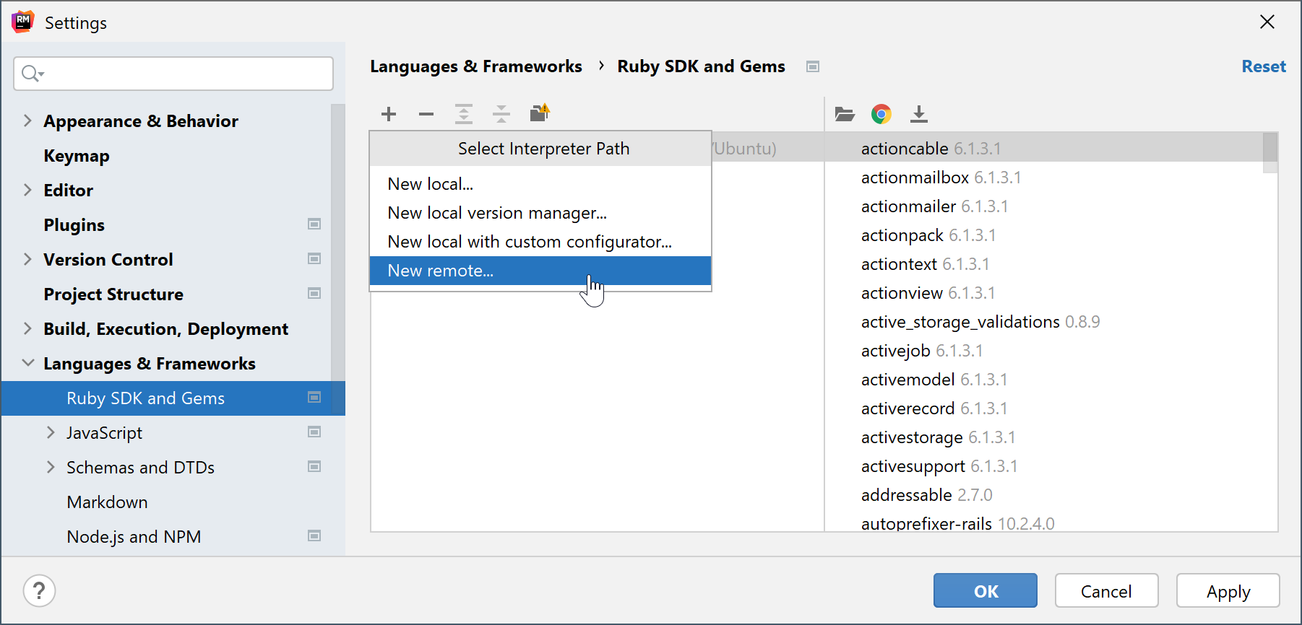Viewport: 1302px width, 625px height.
Task: Click the collapse all toolbar icon
Action: click(501, 114)
